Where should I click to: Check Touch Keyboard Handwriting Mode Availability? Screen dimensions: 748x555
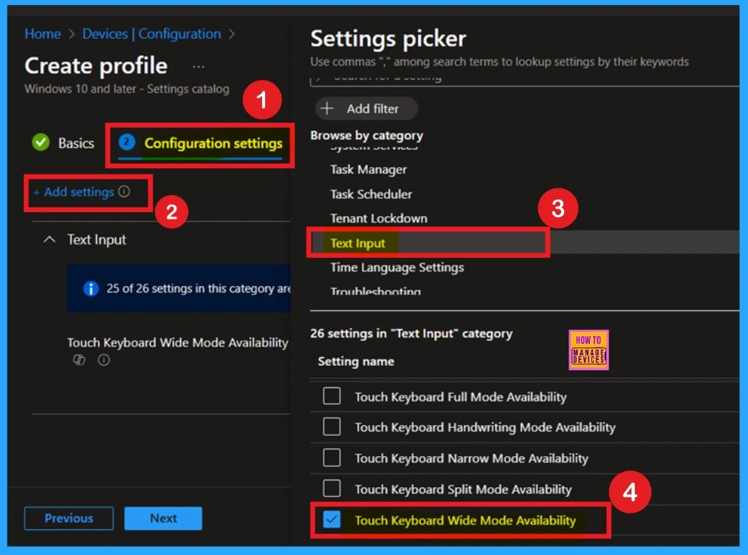click(x=332, y=426)
